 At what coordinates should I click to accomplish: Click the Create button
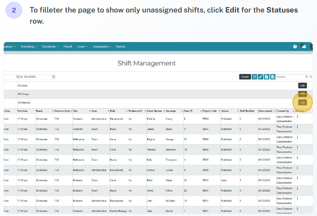245,77
